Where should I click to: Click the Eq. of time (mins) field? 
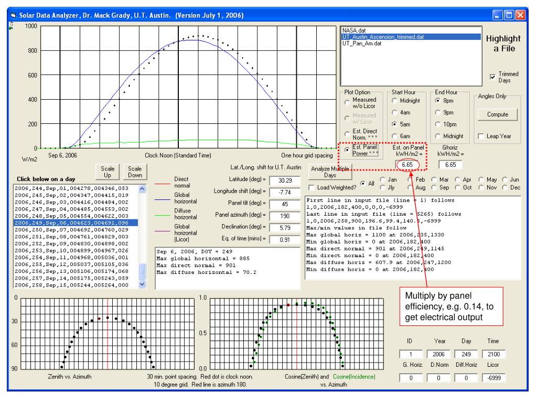pos(285,240)
